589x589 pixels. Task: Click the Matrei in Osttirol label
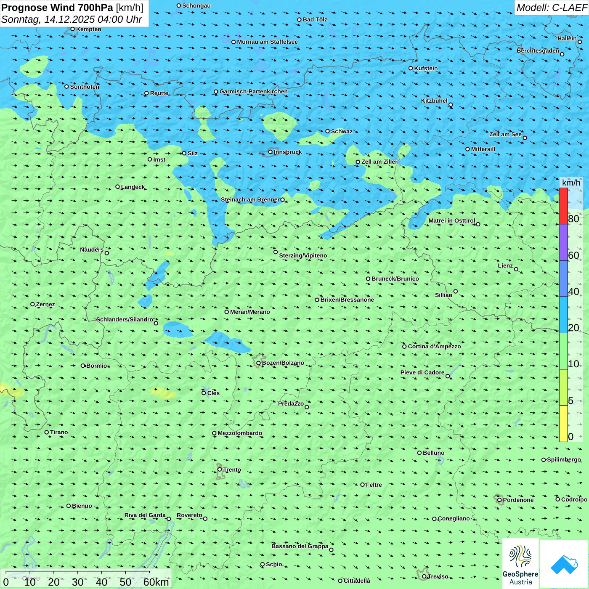pos(451,220)
